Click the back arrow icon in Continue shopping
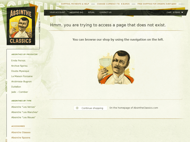This screenshot has height=142, width=190. (77, 108)
